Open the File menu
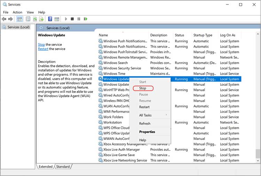 [x=6, y=12]
